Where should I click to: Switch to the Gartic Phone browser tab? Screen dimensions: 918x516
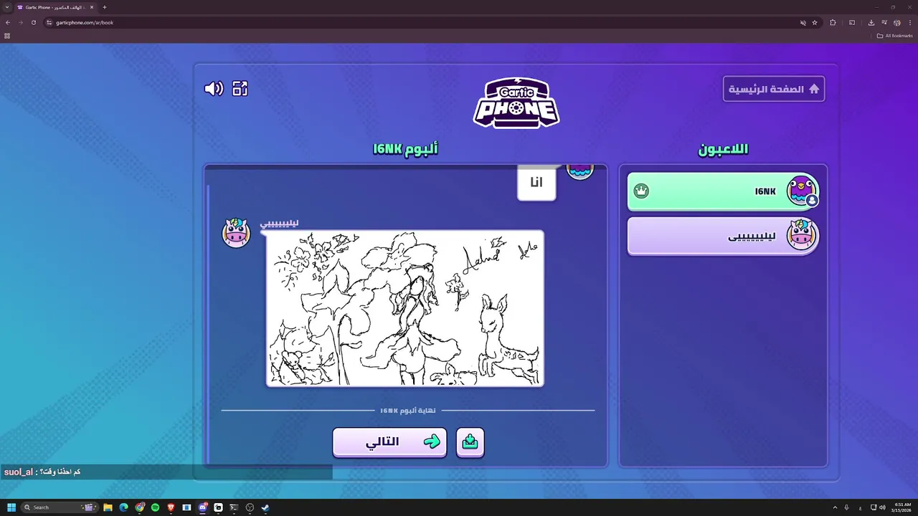point(55,7)
